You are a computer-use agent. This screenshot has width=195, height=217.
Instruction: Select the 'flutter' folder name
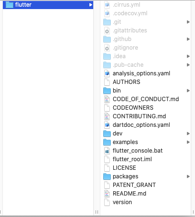[x=23, y=5]
